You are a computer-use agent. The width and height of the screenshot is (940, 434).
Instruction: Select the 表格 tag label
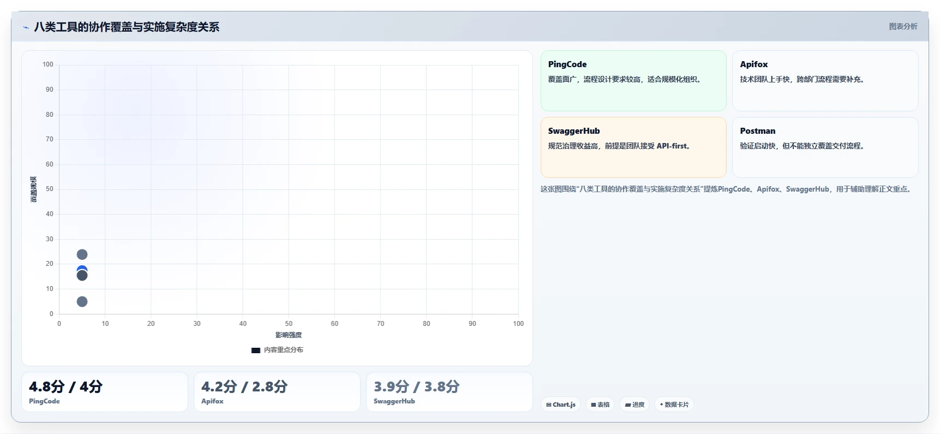(x=603, y=405)
